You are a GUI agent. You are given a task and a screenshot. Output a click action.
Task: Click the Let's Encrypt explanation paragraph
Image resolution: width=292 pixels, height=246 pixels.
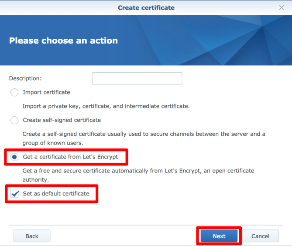coord(138,175)
